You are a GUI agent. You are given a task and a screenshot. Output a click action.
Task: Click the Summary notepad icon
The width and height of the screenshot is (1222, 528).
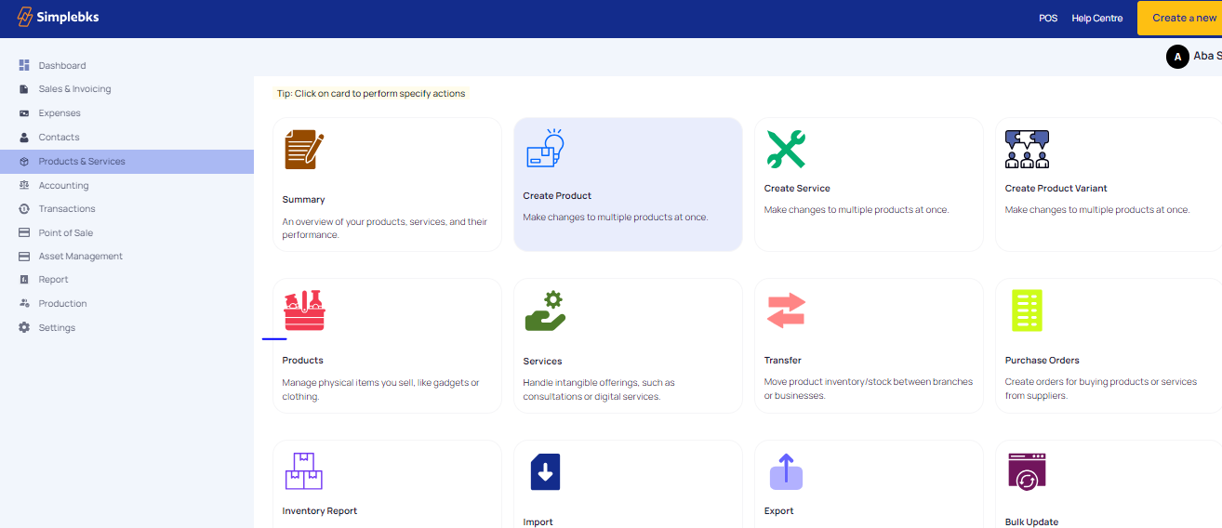304,150
